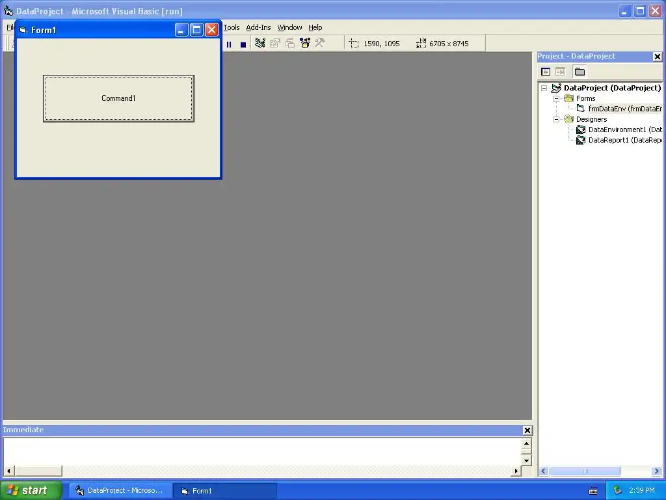Open the Add-Ins menu
Screen dimensions: 666x500
point(258,27)
